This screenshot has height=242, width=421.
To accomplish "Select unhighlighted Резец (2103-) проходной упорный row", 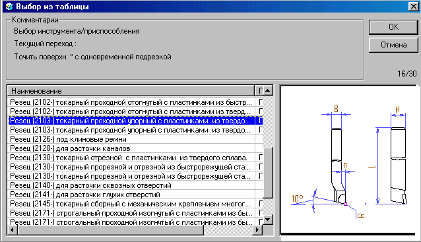I will tap(135, 130).
